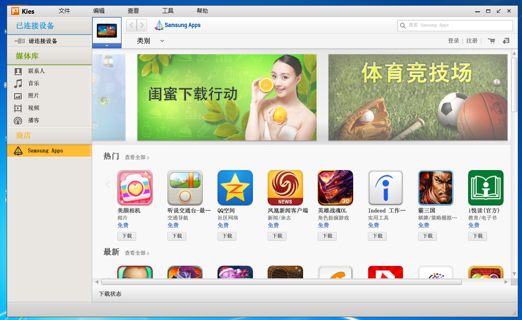The width and height of the screenshot is (522, 320).
Task: Click the 媒体库 section header
Action: tap(27, 56)
